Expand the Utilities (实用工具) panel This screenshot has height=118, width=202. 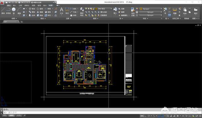pyautogui.click(x=176, y=19)
